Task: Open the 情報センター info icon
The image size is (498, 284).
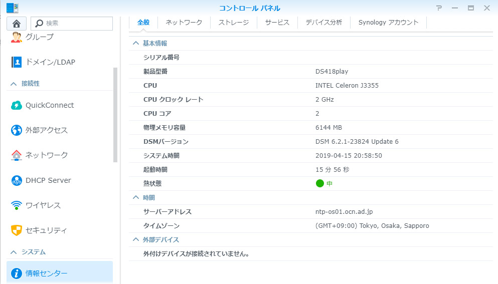Action: click(x=16, y=273)
